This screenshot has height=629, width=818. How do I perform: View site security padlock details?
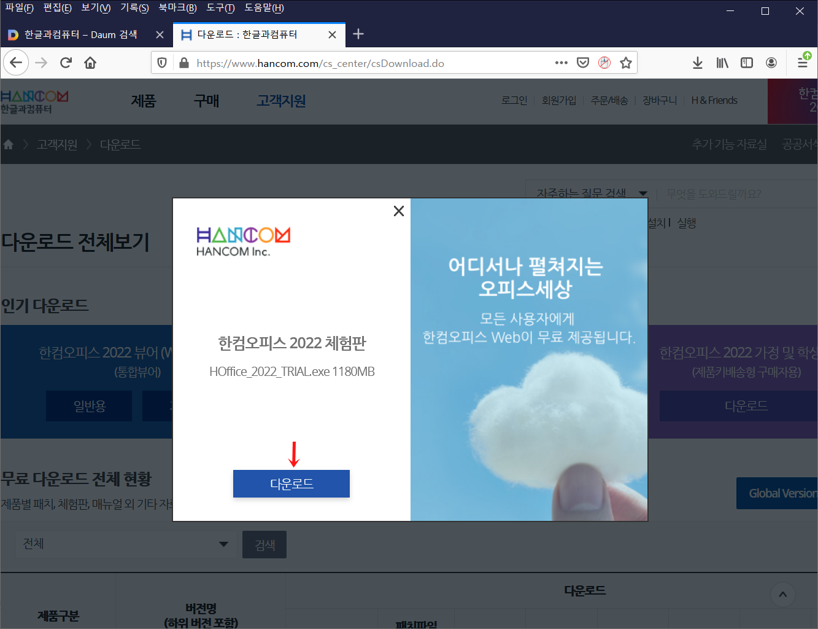click(183, 63)
